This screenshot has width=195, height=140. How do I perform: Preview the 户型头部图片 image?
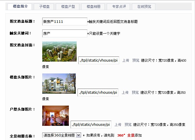pos(128,125)
